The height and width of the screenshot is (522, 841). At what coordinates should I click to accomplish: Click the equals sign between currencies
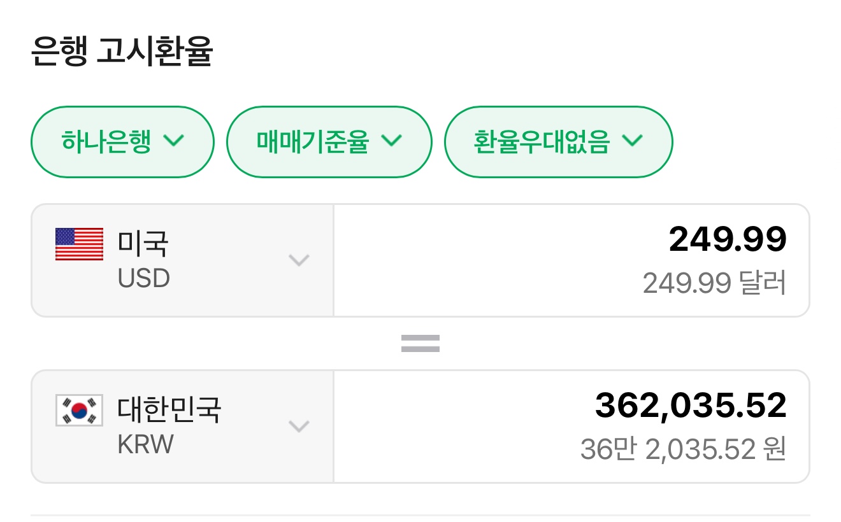pyautogui.click(x=420, y=344)
